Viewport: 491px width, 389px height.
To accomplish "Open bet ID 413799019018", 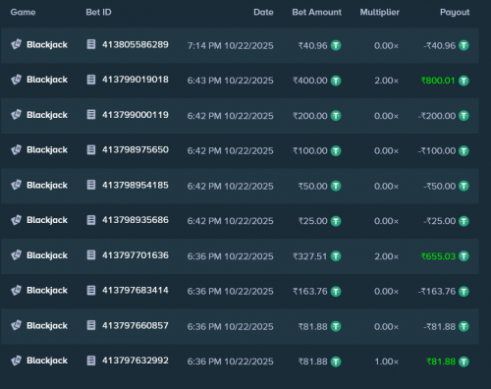I will pos(136,80).
